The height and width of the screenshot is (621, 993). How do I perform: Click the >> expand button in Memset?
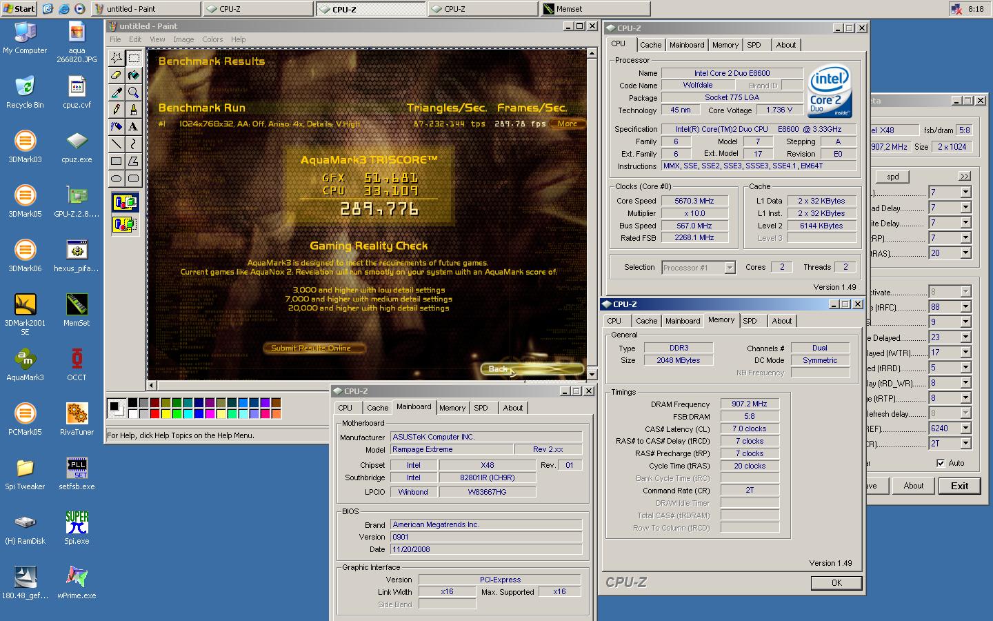[964, 177]
